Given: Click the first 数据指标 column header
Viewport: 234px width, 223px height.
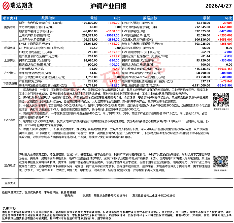Looking at the screenshot, I should pos(48,18).
